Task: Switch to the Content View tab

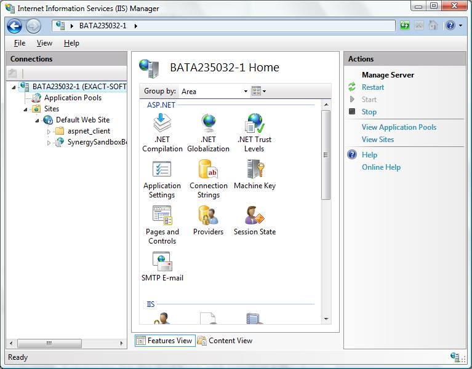Action: pos(225,341)
